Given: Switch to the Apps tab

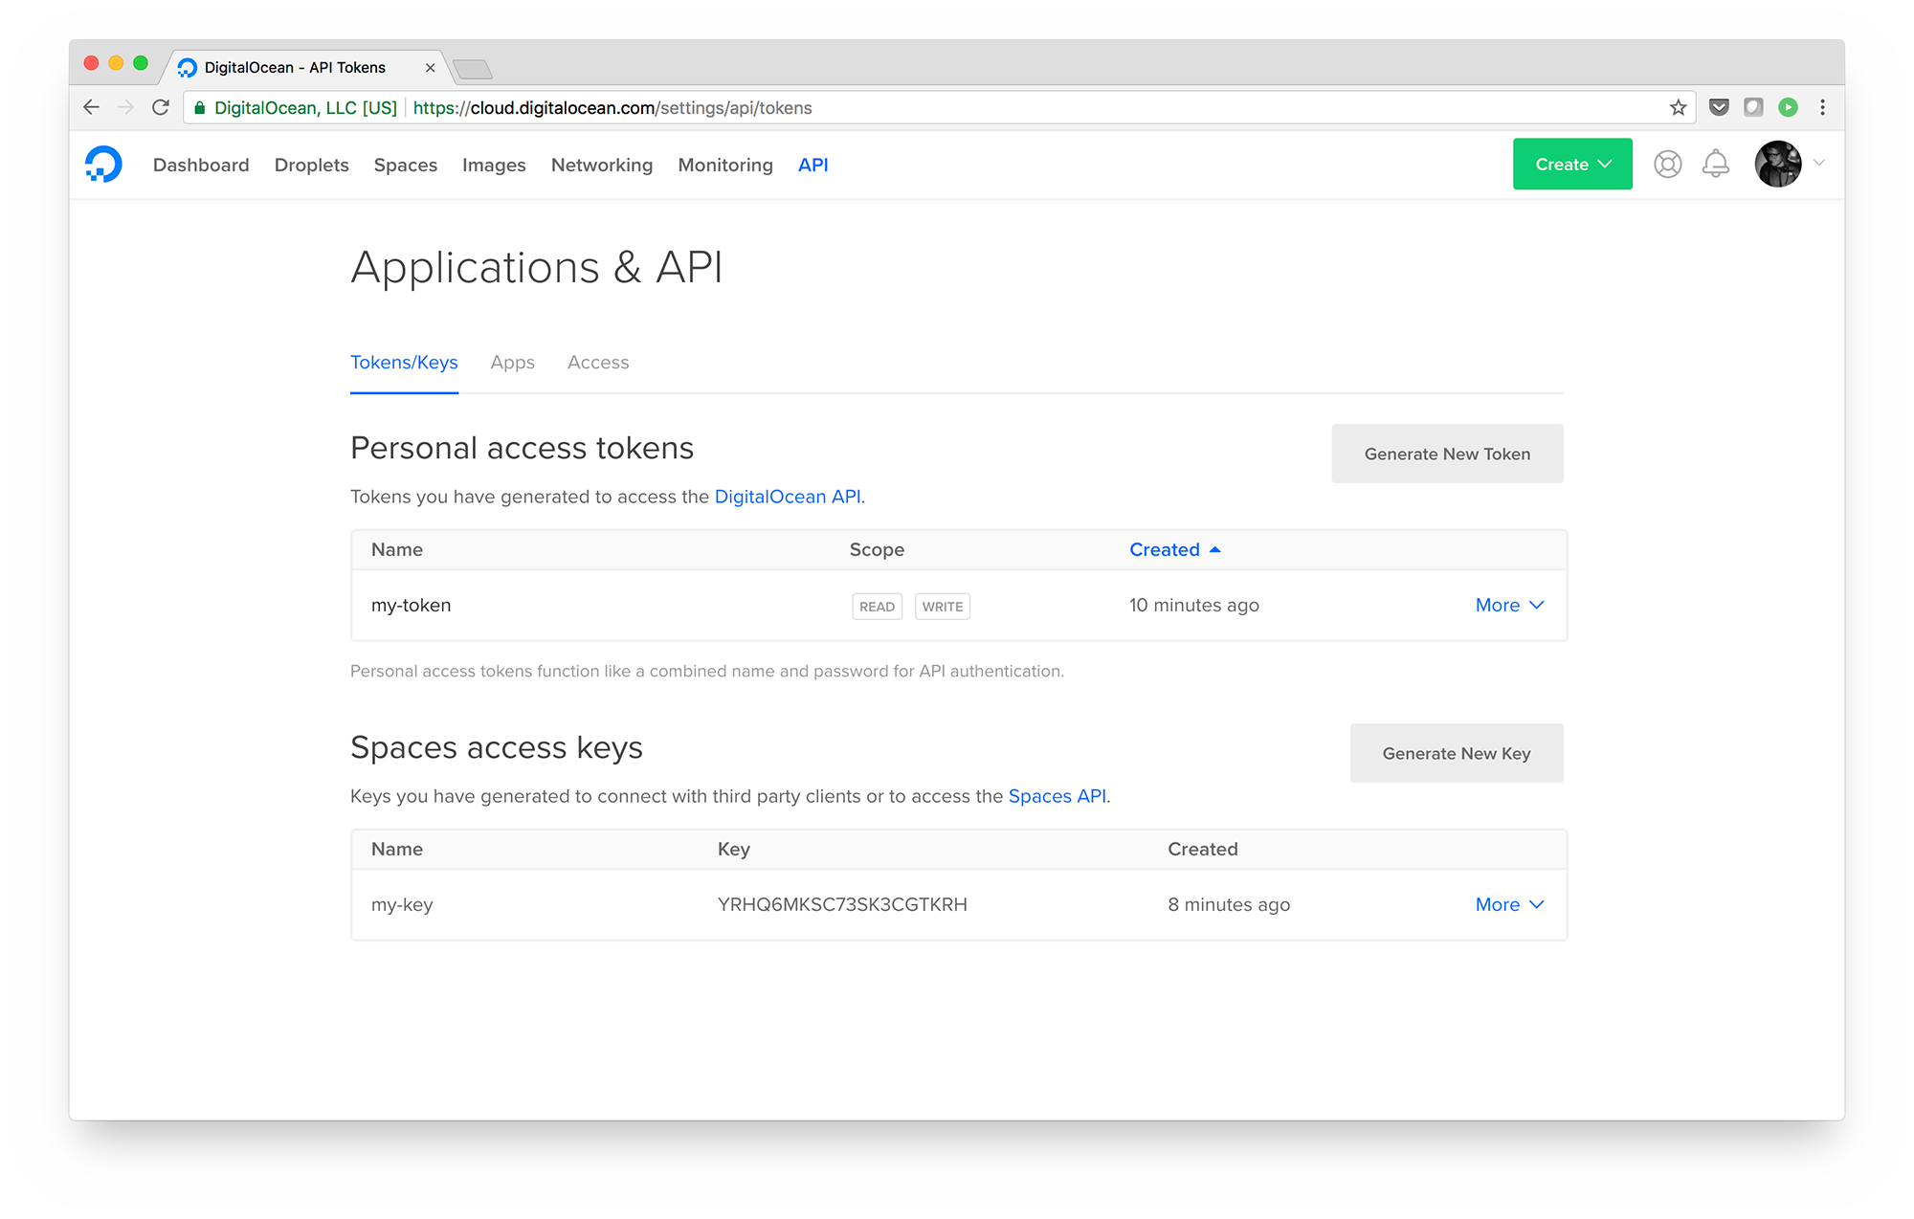Looking at the screenshot, I should pyautogui.click(x=512, y=363).
